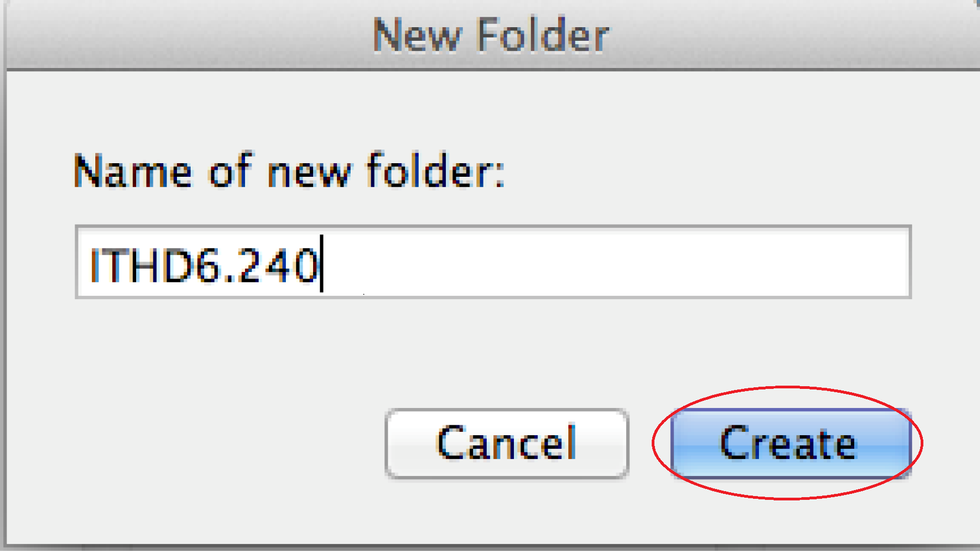Click the ITHD6.240 text in the field

204,265
